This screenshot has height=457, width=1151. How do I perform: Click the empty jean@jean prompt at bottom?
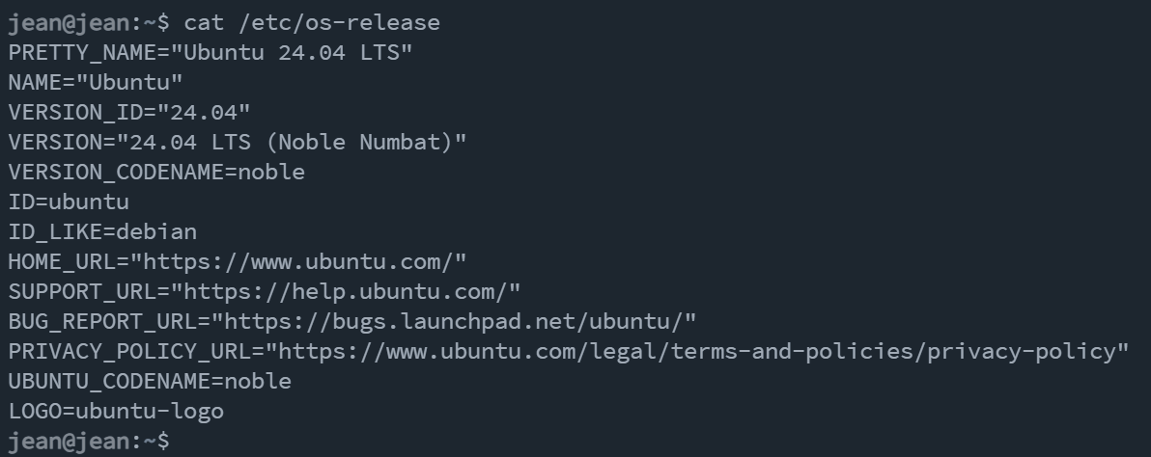89,442
